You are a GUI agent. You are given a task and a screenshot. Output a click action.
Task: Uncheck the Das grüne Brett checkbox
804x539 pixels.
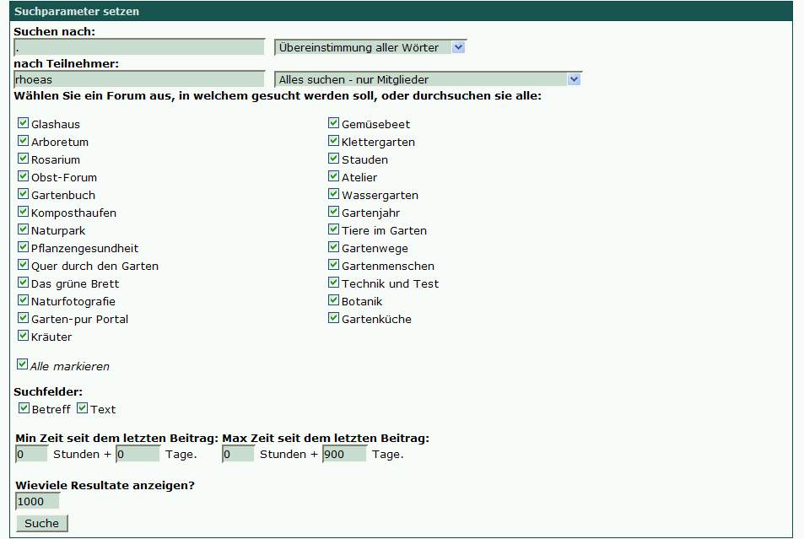tap(23, 282)
